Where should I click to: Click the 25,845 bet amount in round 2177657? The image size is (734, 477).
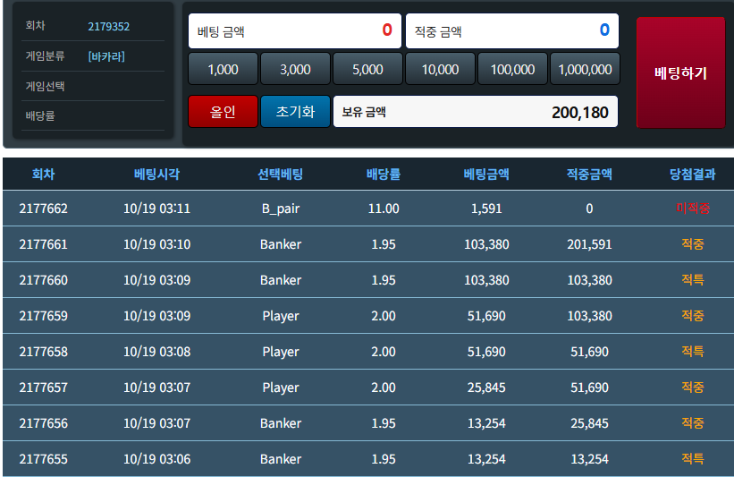point(486,388)
